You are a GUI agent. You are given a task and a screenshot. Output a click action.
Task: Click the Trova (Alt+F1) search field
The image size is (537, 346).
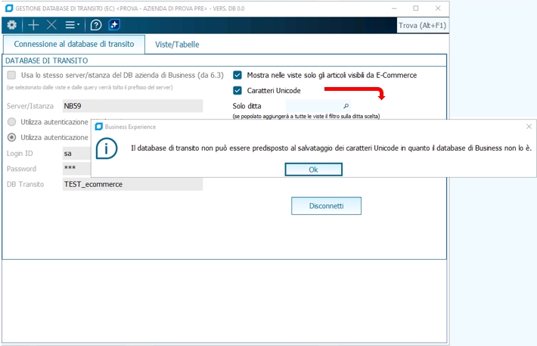coord(422,26)
